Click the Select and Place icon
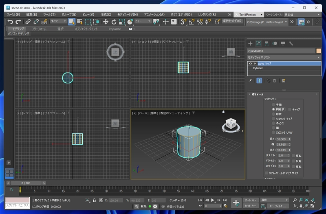326x214 pixels. (x=130, y=22)
